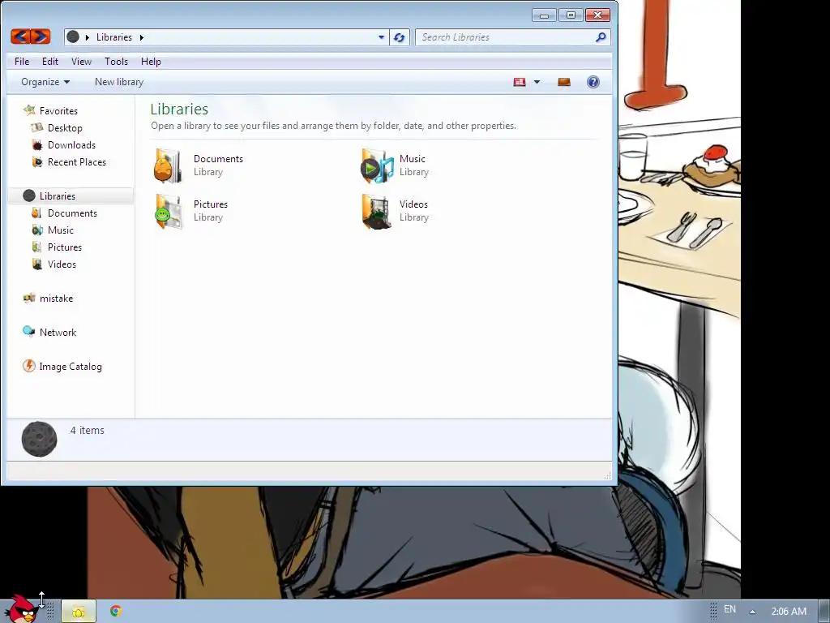Click the Explorer taskbar button
The width and height of the screenshot is (830, 623).
(x=79, y=612)
